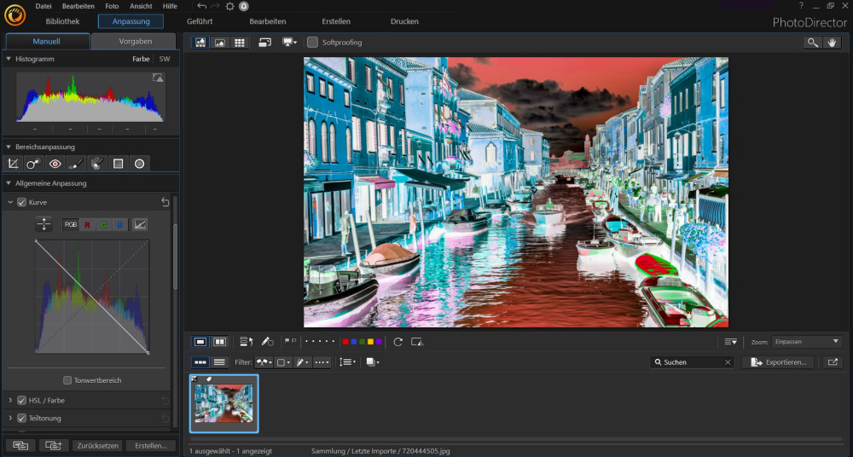Viewport: 853px width, 457px height.
Task: Click the history list icon in viewer toolbar
Action: point(247,342)
